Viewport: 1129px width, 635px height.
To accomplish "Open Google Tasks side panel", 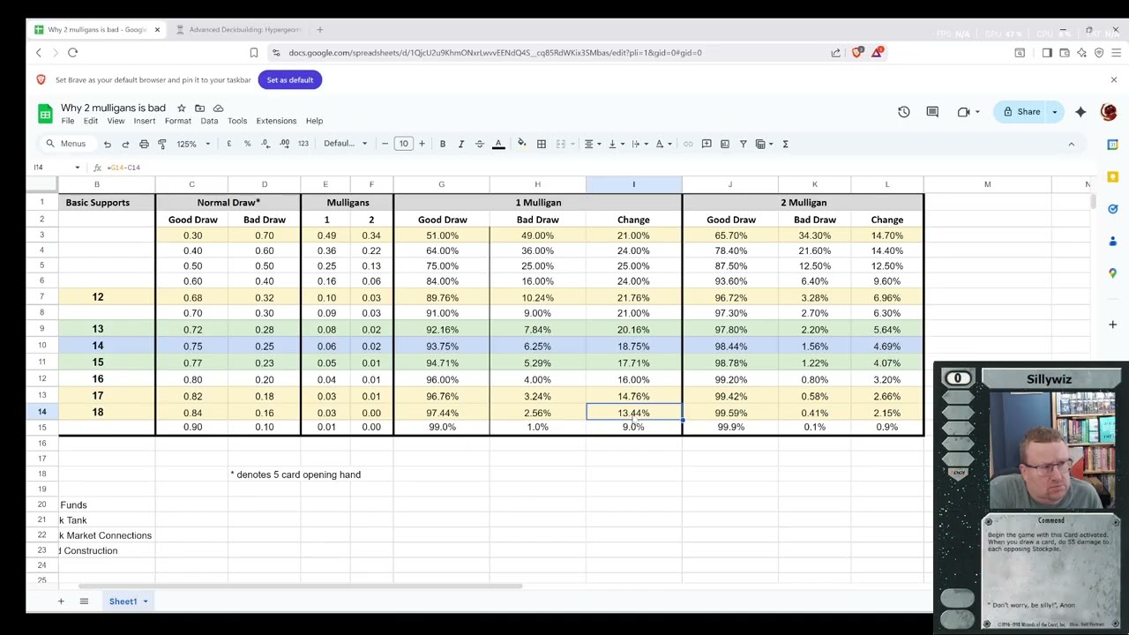I will (x=1113, y=209).
